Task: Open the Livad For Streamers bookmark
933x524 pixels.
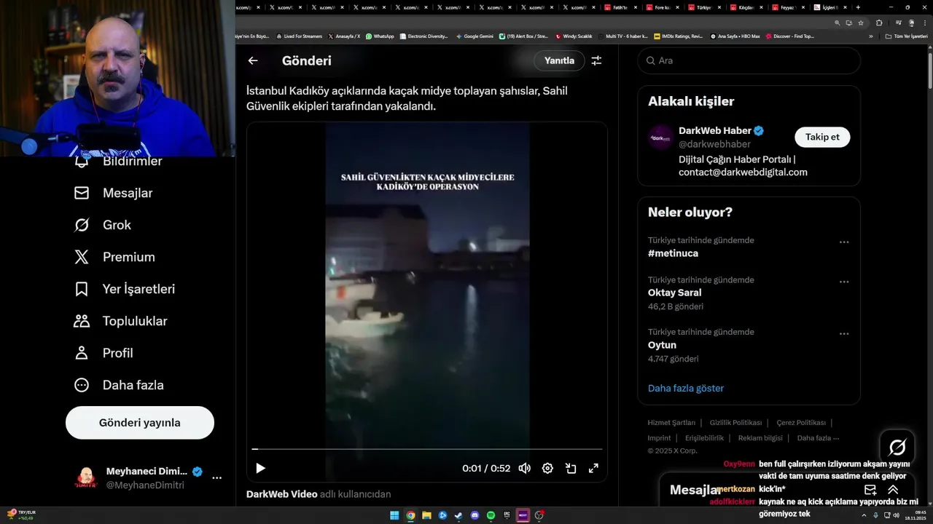Action: 300,36
